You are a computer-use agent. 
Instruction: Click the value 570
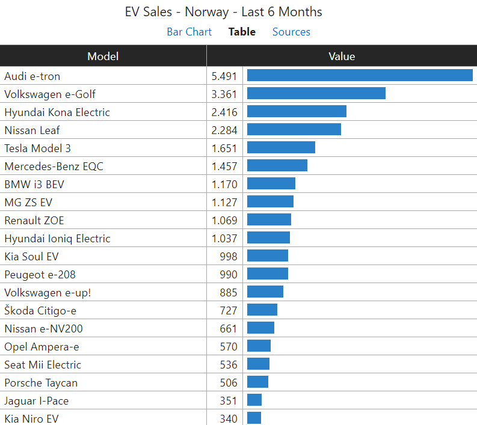229,347
